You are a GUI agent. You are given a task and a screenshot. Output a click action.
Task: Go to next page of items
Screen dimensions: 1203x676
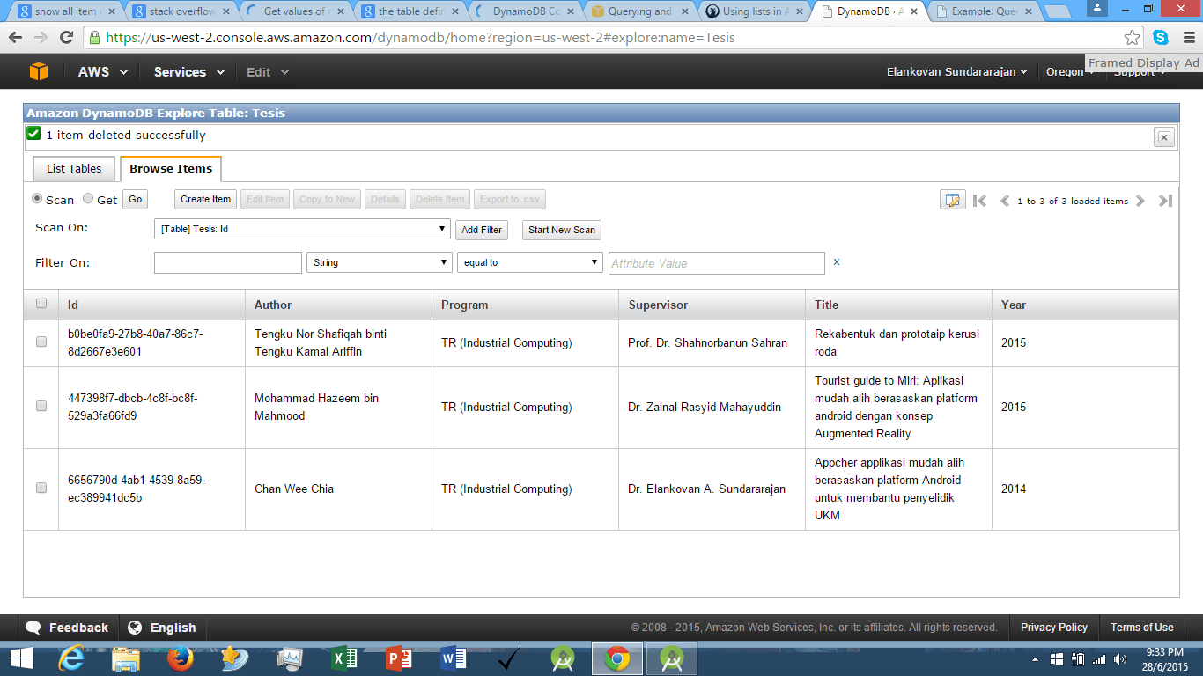click(1140, 201)
